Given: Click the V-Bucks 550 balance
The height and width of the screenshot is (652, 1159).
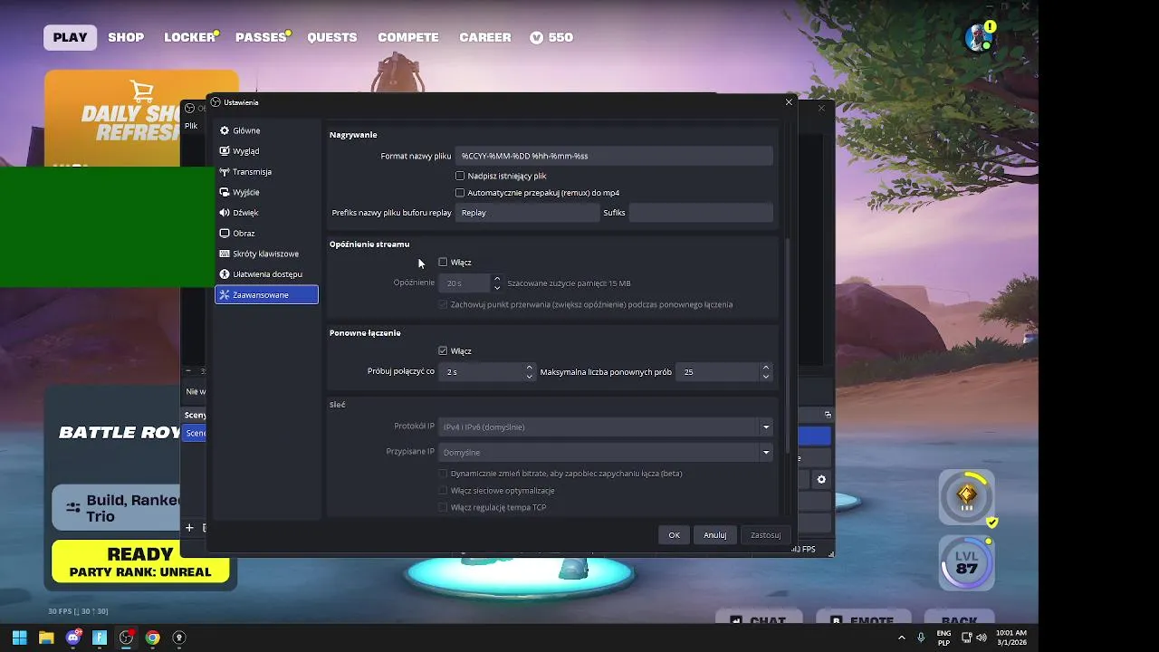Looking at the screenshot, I should (x=551, y=37).
